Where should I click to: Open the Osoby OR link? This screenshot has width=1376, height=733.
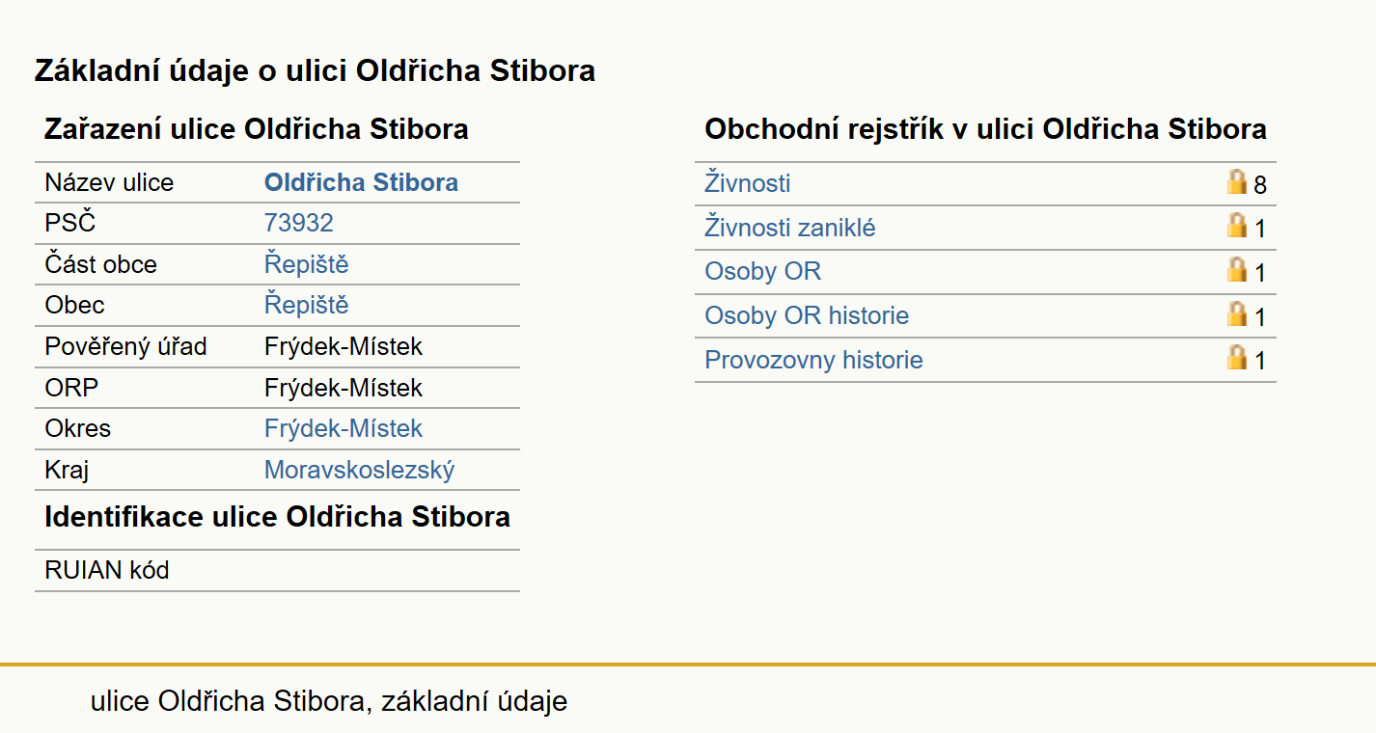763,271
